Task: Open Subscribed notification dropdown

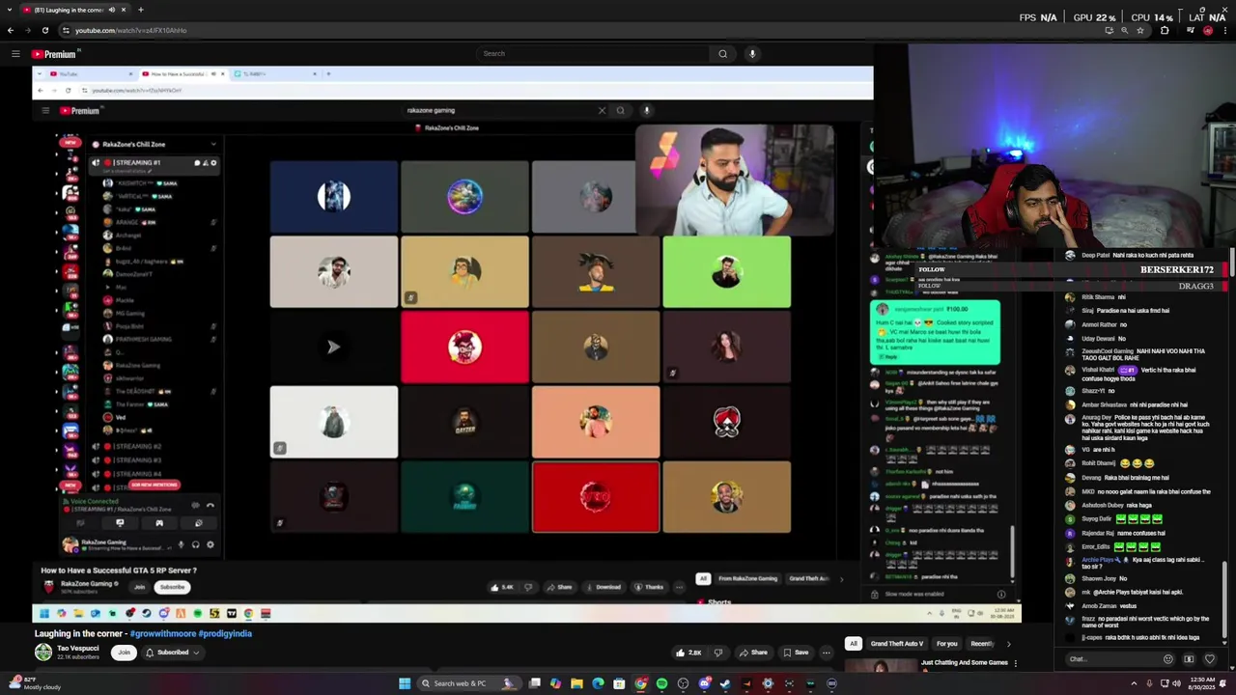Action: click(172, 653)
